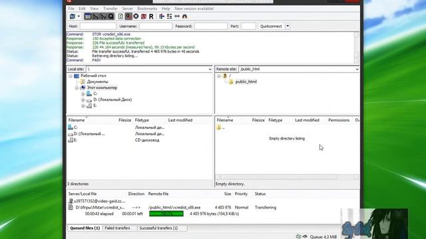
Task: Open the Help menu
Action: (166, 9)
